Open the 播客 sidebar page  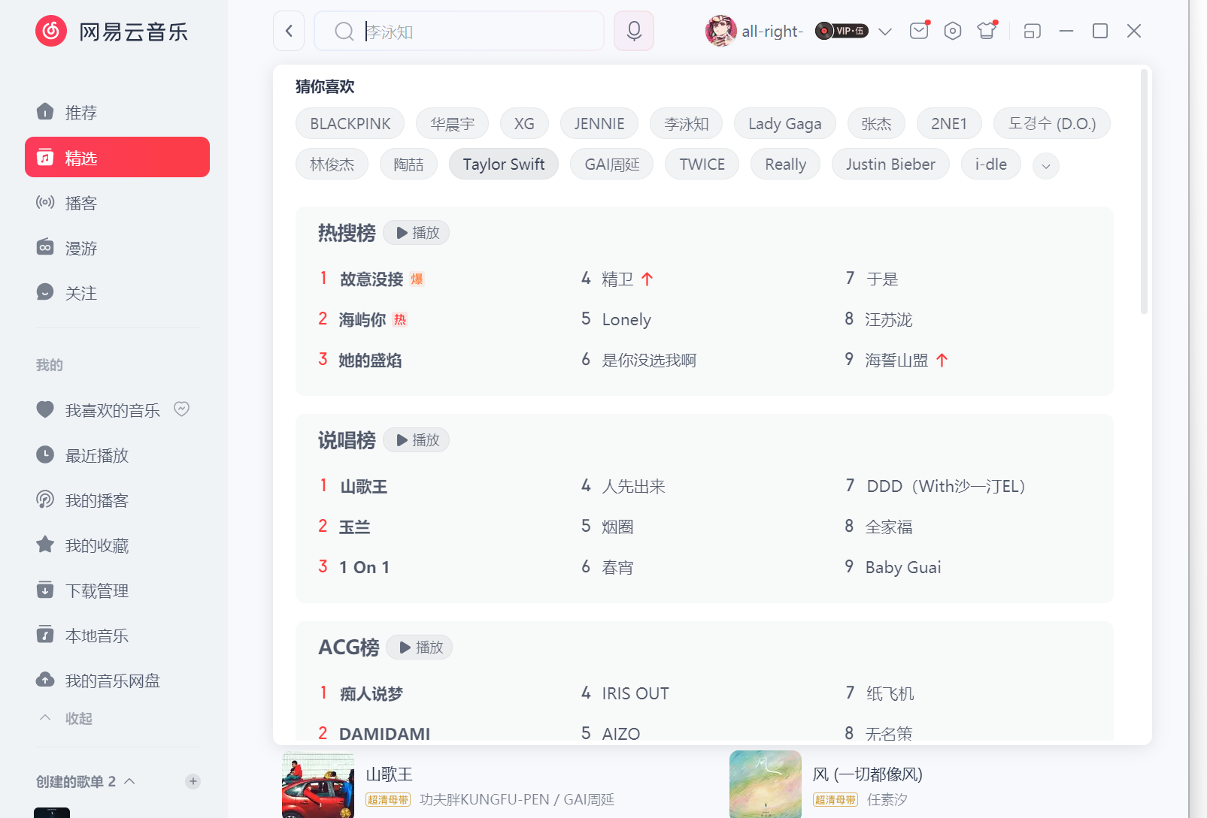pyautogui.click(x=117, y=202)
